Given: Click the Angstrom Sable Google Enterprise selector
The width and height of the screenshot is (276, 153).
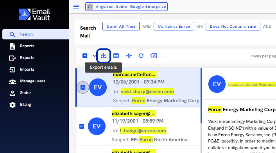Looking at the screenshot, I should coord(126,7).
